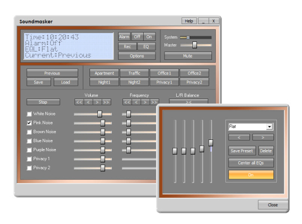The image size is (302, 224).
Task: Click Volume fast increase >> button
Action: (x=106, y=102)
